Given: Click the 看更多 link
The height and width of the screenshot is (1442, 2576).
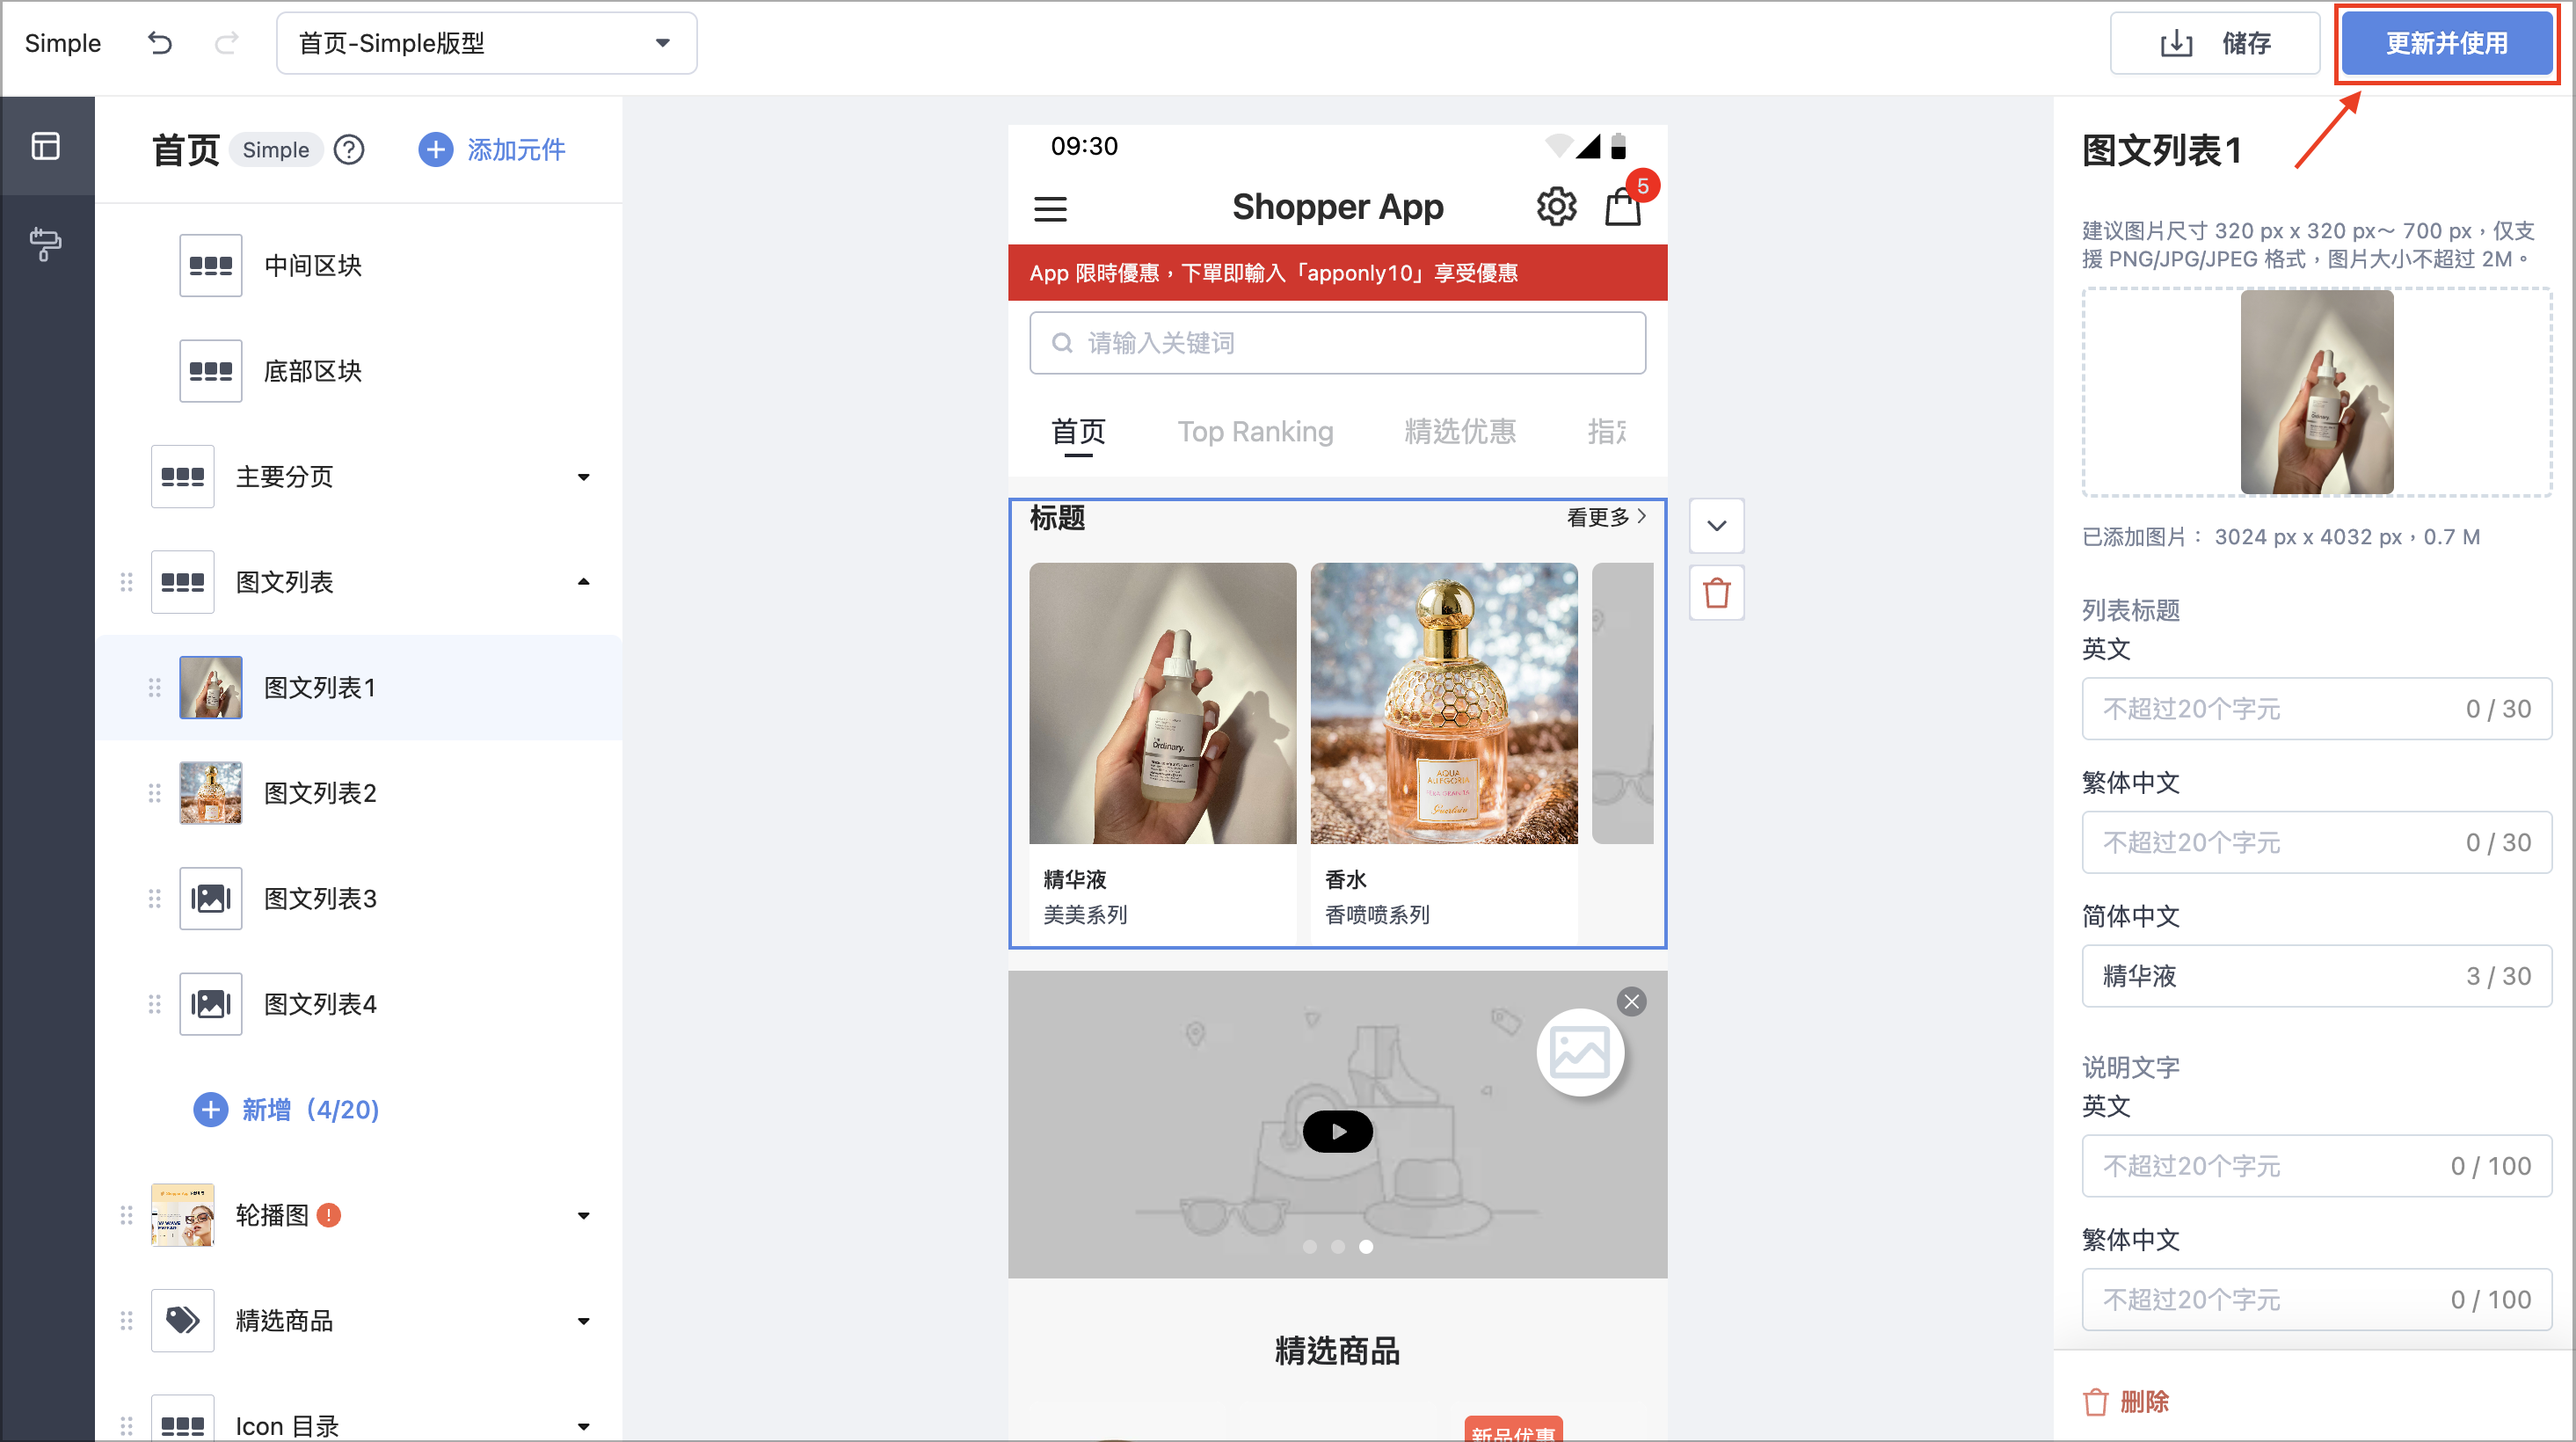Looking at the screenshot, I should (1606, 517).
